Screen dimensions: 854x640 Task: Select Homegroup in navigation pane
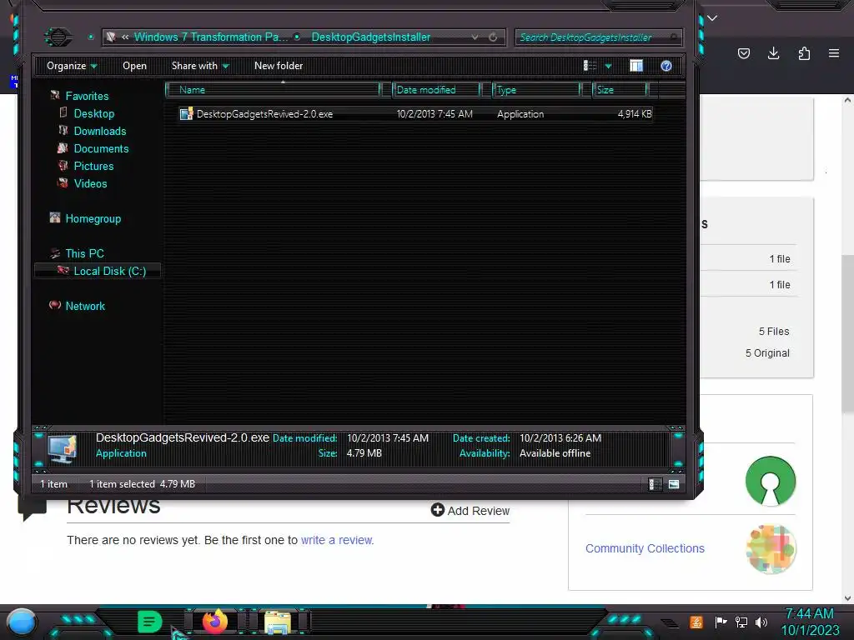click(x=93, y=219)
